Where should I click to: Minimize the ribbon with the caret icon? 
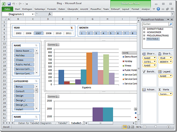coord(154,9)
